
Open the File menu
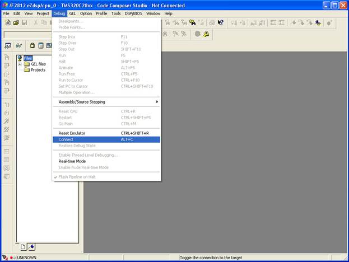click(6, 13)
